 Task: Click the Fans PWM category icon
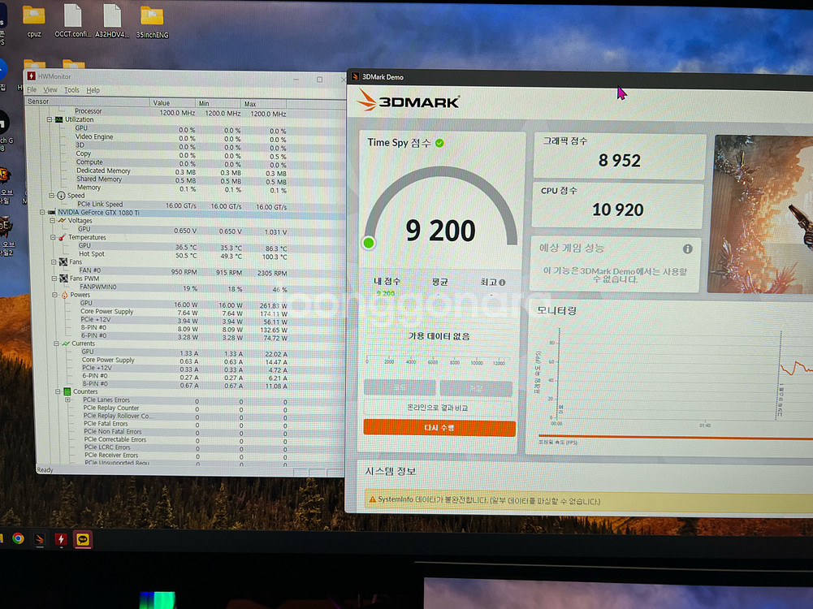coord(64,279)
